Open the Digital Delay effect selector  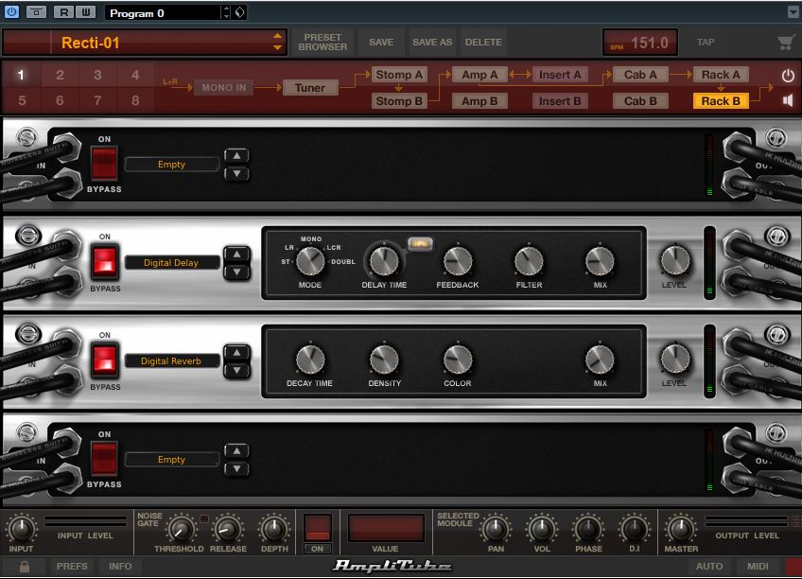pos(171,263)
